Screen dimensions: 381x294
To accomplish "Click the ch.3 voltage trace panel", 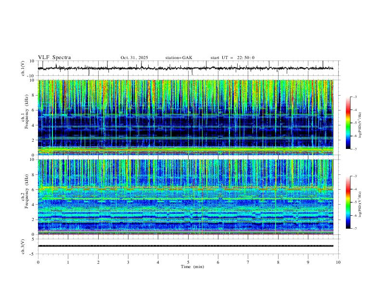I will (188, 246).
